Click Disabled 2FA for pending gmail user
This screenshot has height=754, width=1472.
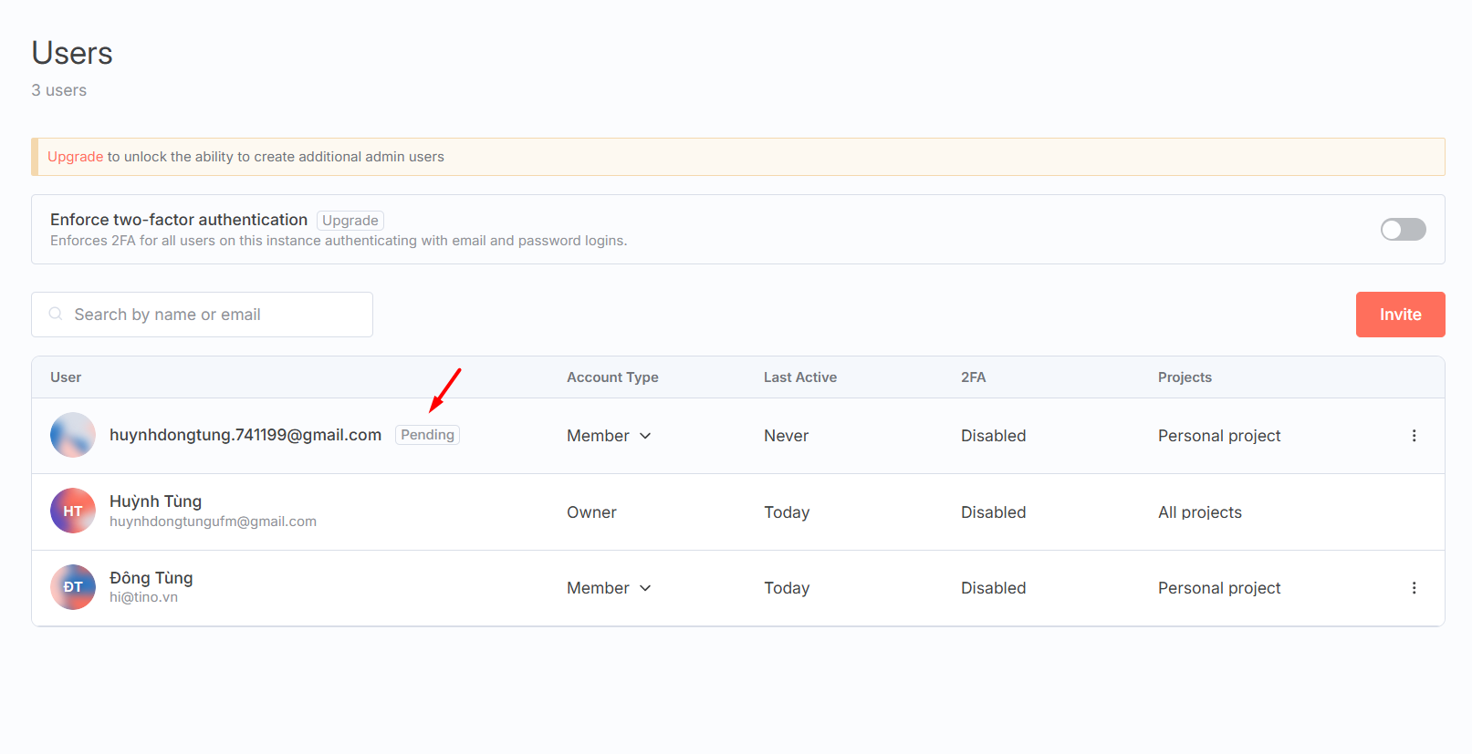point(993,436)
